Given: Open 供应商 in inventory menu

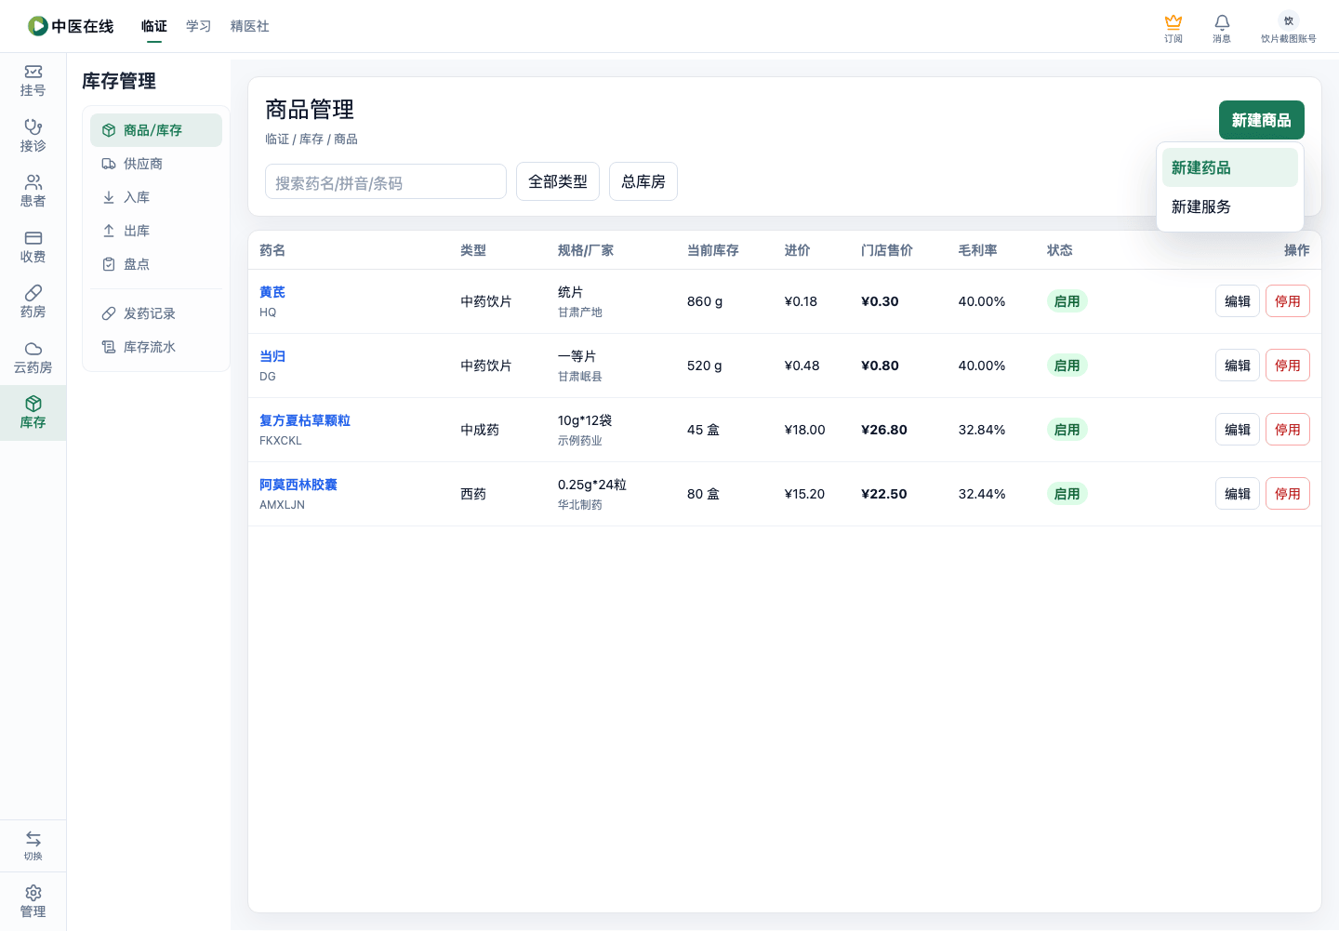Looking at the screenshot, I should [156, 164].
